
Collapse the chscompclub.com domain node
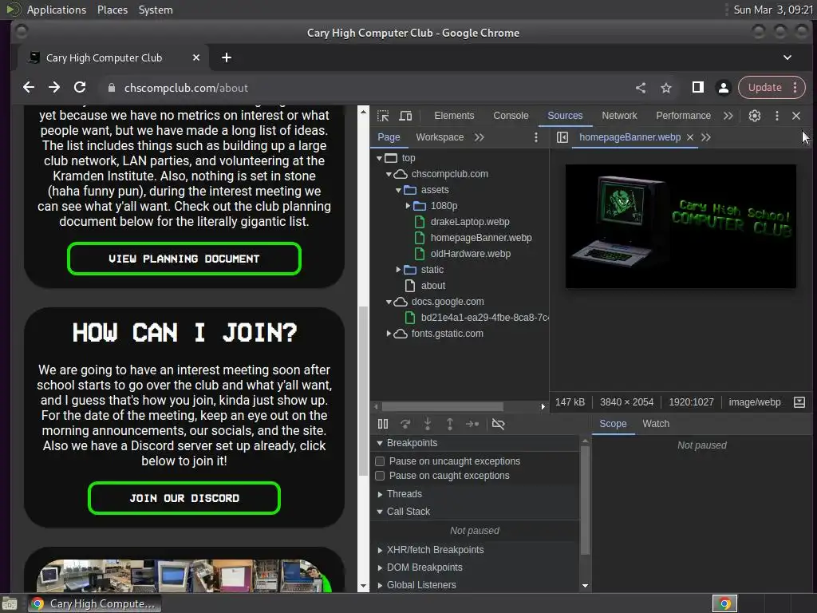[x=389, y=174]
